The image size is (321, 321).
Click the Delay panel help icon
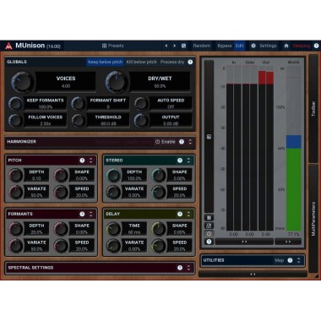[x=180, y=214]
